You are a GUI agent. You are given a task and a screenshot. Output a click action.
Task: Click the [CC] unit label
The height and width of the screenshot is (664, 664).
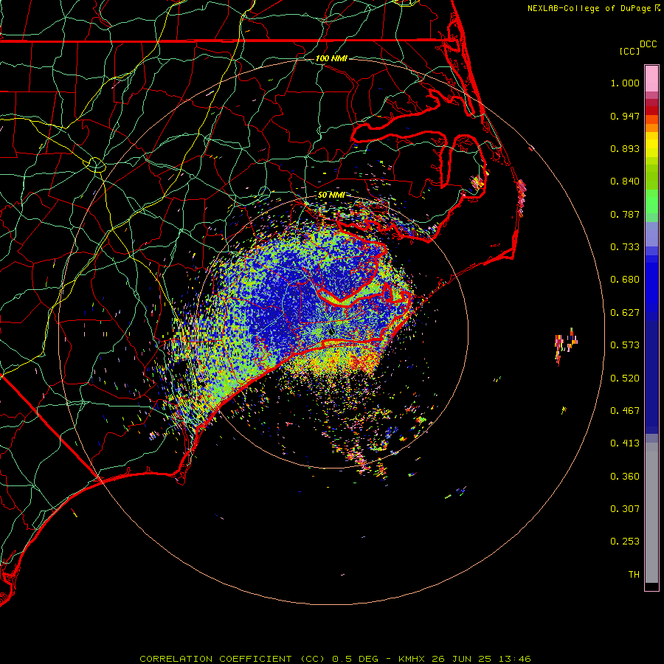(629, 51)
